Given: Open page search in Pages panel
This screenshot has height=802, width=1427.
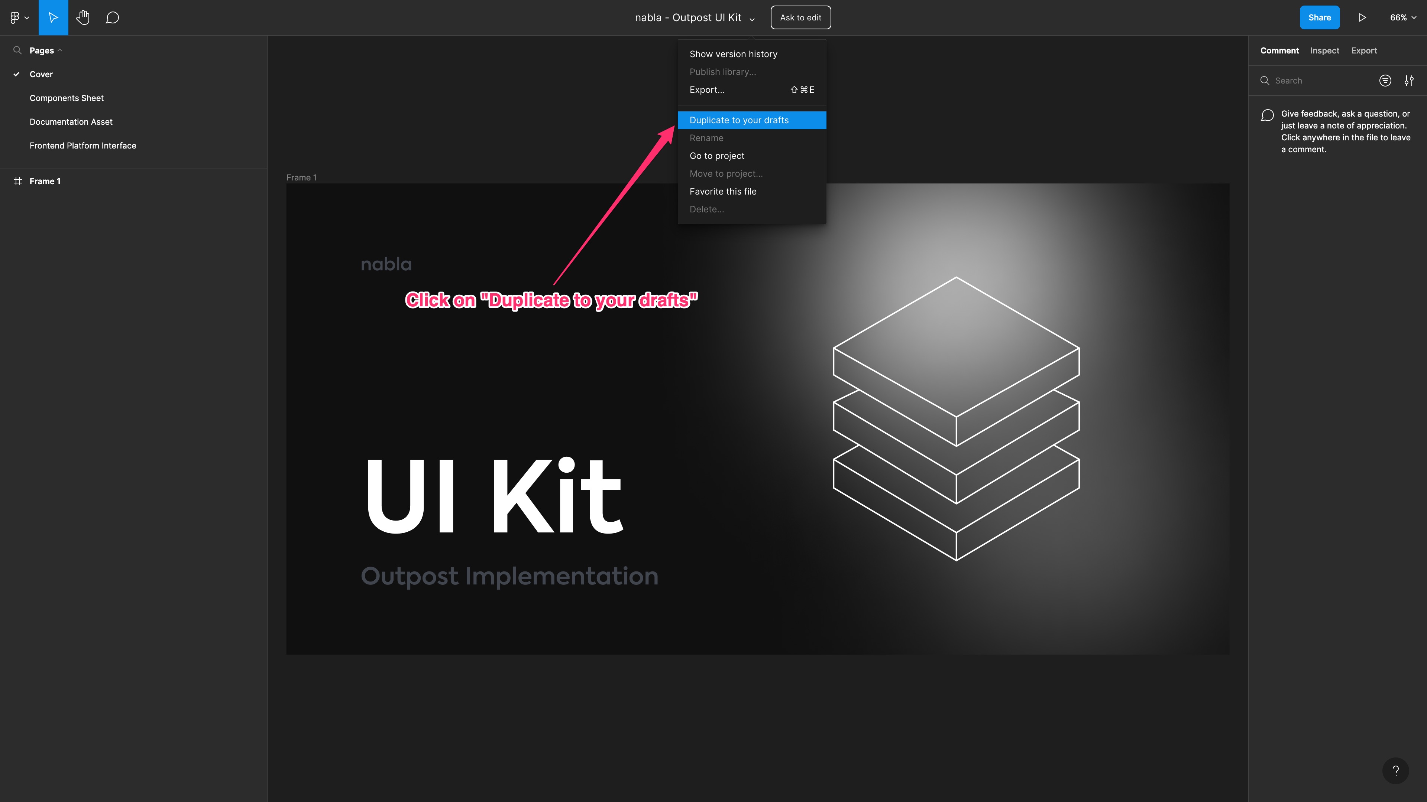Looking at the screenshot, I should point(17,50).
